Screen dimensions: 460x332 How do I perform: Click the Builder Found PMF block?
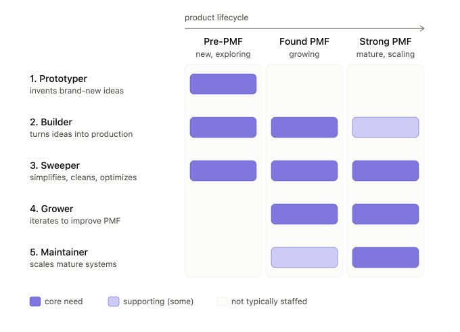tap(304, 127)
